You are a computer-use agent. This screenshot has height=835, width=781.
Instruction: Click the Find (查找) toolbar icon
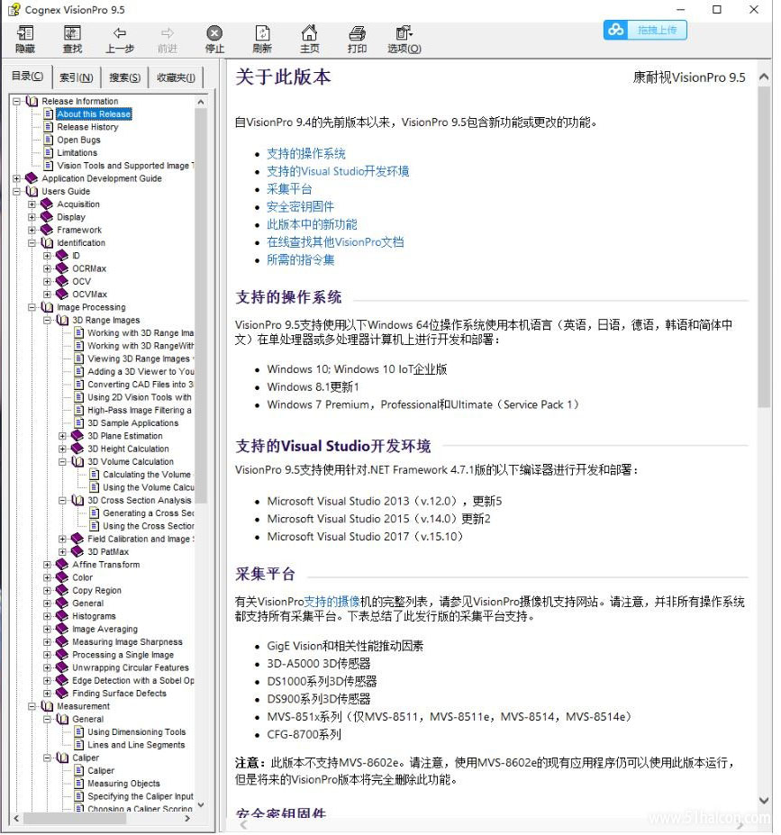72,33
